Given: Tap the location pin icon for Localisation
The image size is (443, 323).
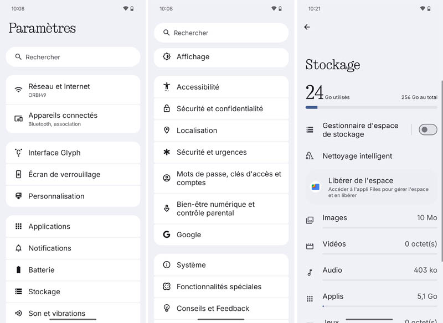Looking at the screenshot, I should tap(167, 131).
